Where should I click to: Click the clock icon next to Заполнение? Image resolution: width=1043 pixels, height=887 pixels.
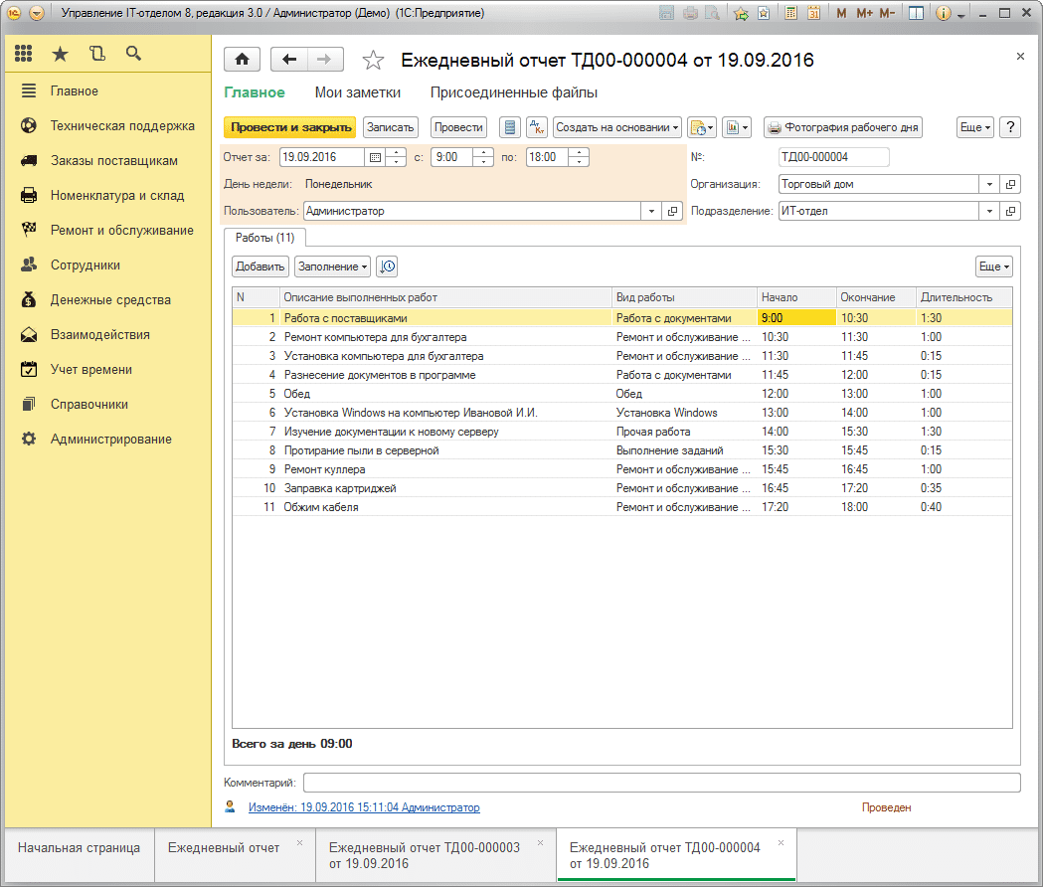[387, 266]
